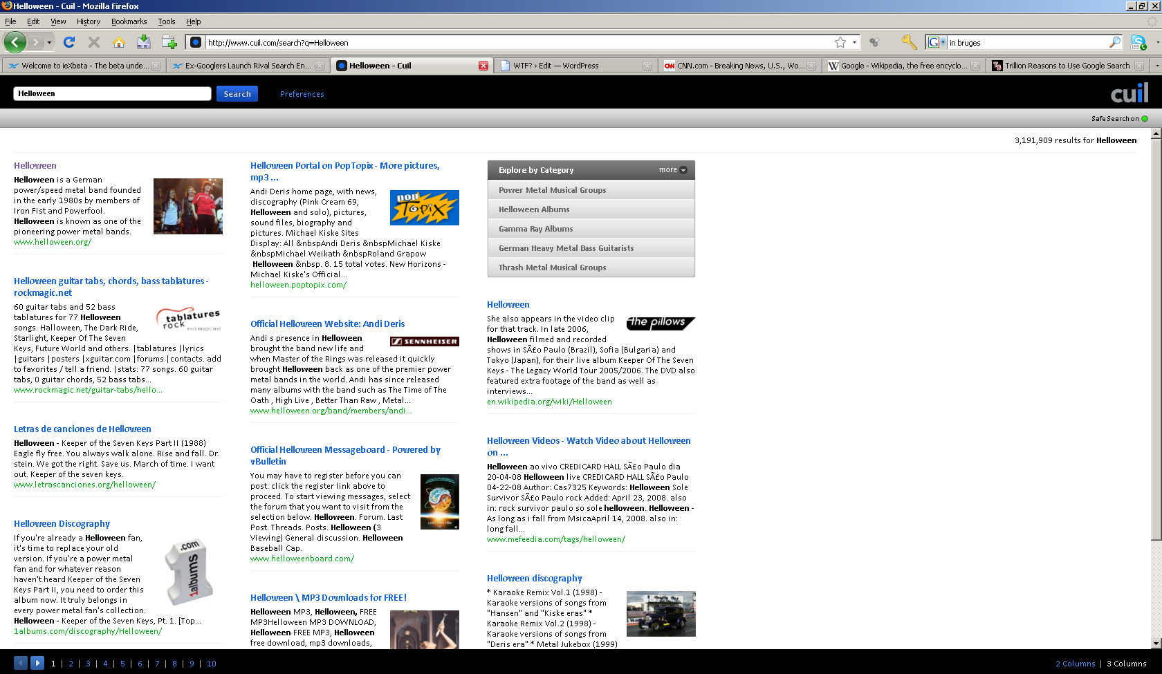
Task: Click the in bruges search box
Action: click(x=1027, y=42)
